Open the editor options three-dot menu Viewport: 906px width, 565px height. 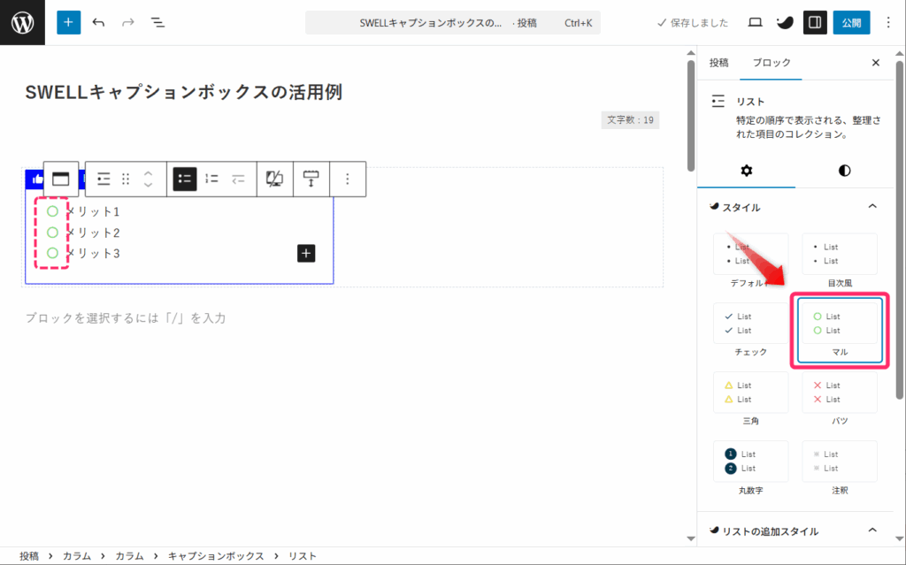pos(888,22)
